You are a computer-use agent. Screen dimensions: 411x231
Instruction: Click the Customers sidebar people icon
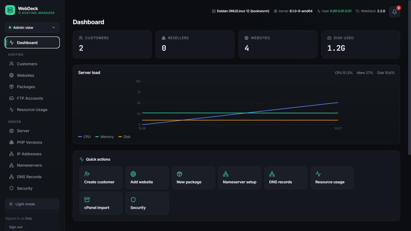[12, 64]
